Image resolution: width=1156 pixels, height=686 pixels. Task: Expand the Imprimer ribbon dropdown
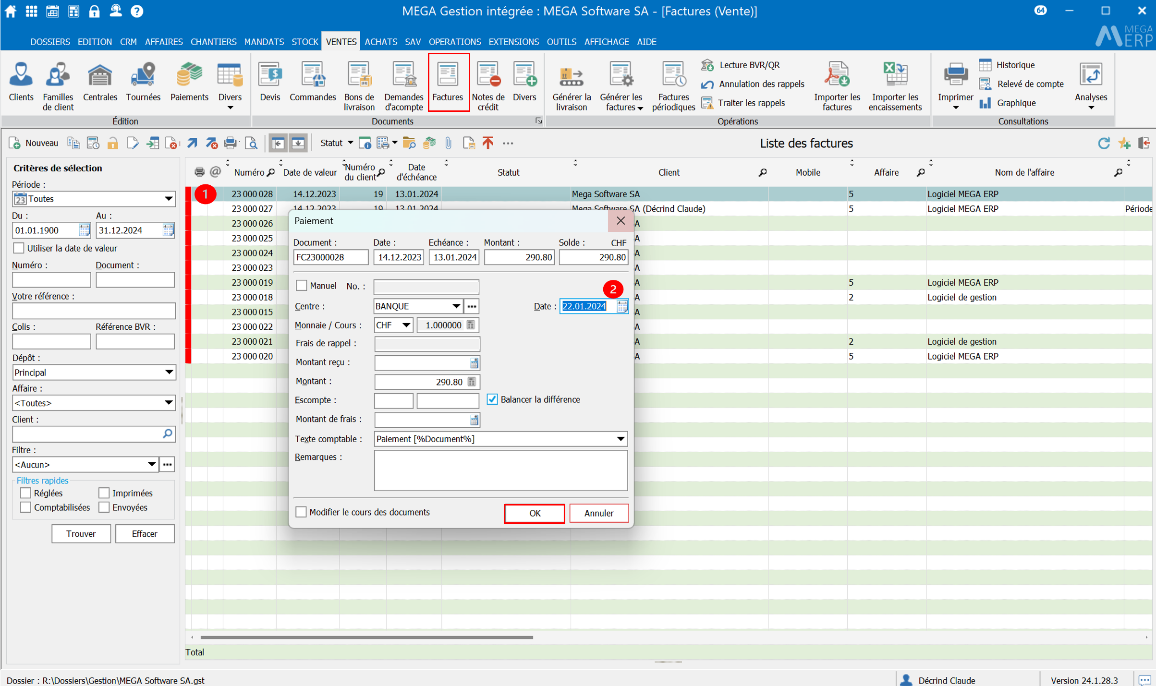pyautogui.click(x=956, y=108)
